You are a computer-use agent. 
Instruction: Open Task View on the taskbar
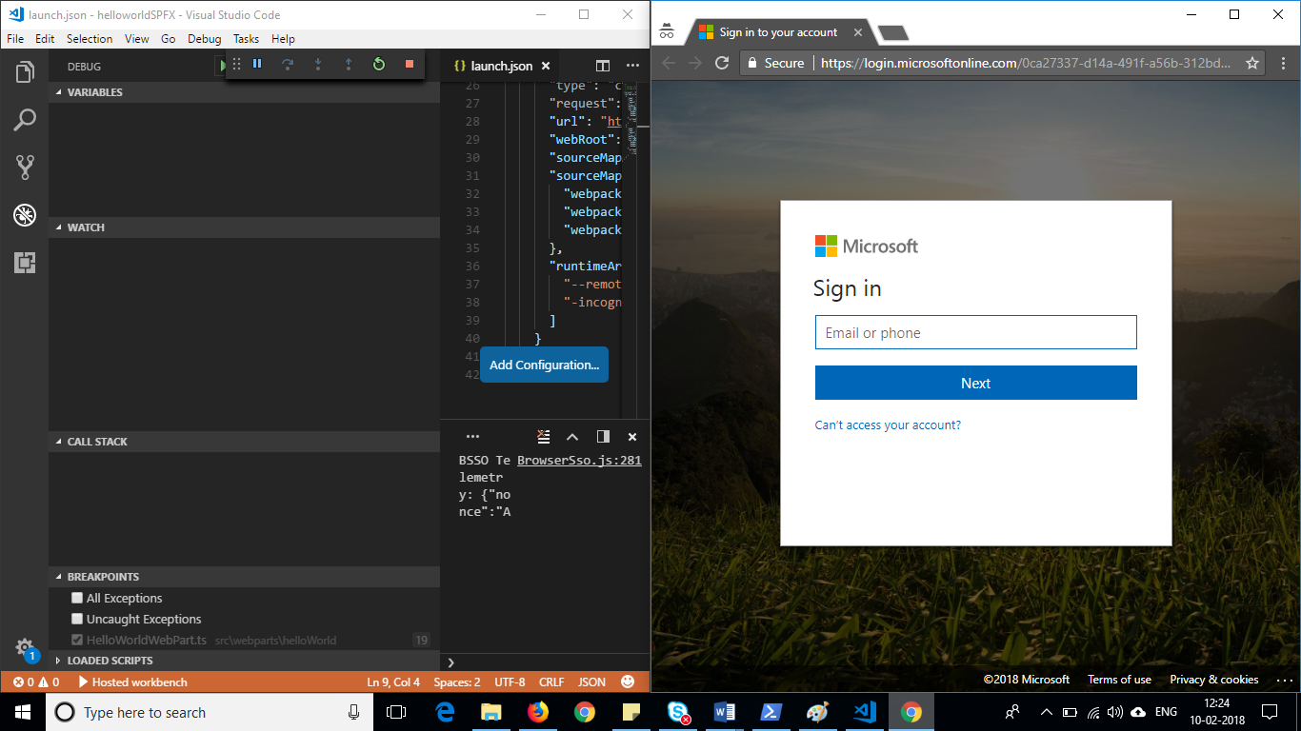396,712
